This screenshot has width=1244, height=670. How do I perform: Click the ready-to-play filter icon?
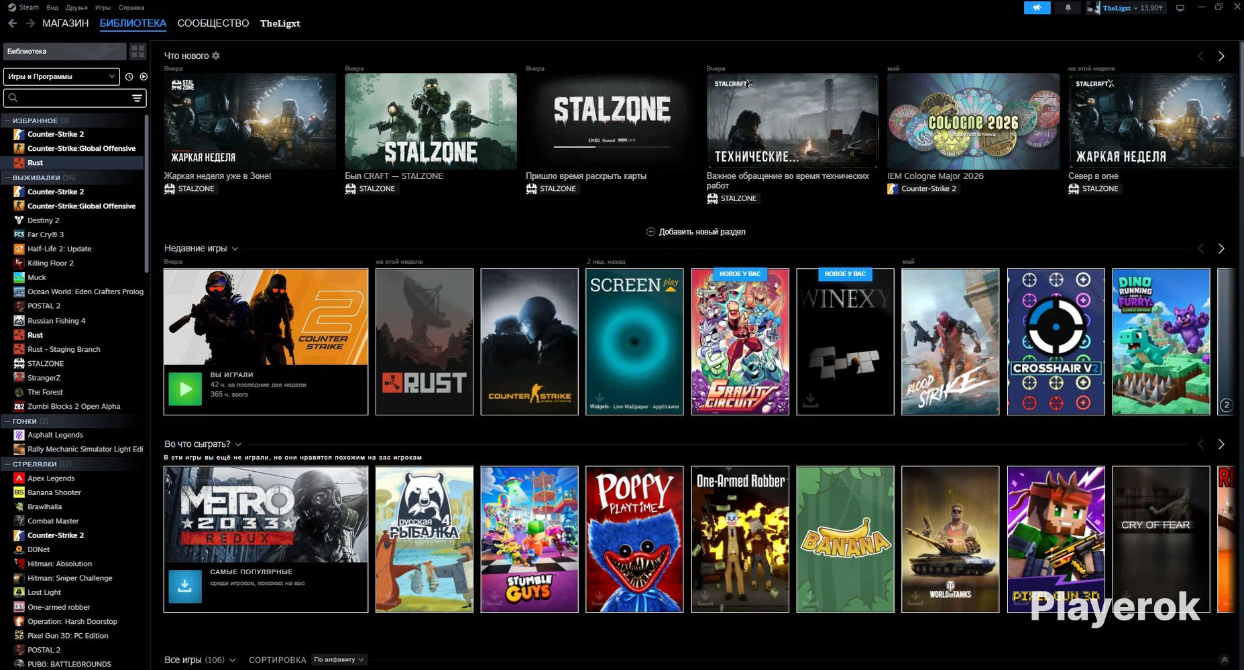[x=144, y=77]
